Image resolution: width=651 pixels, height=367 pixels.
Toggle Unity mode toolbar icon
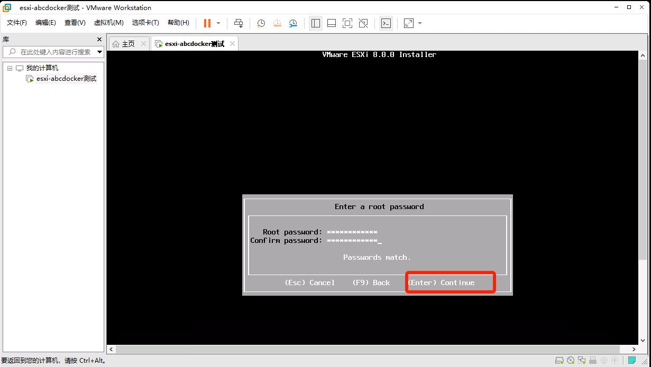(x=363, y=23)
